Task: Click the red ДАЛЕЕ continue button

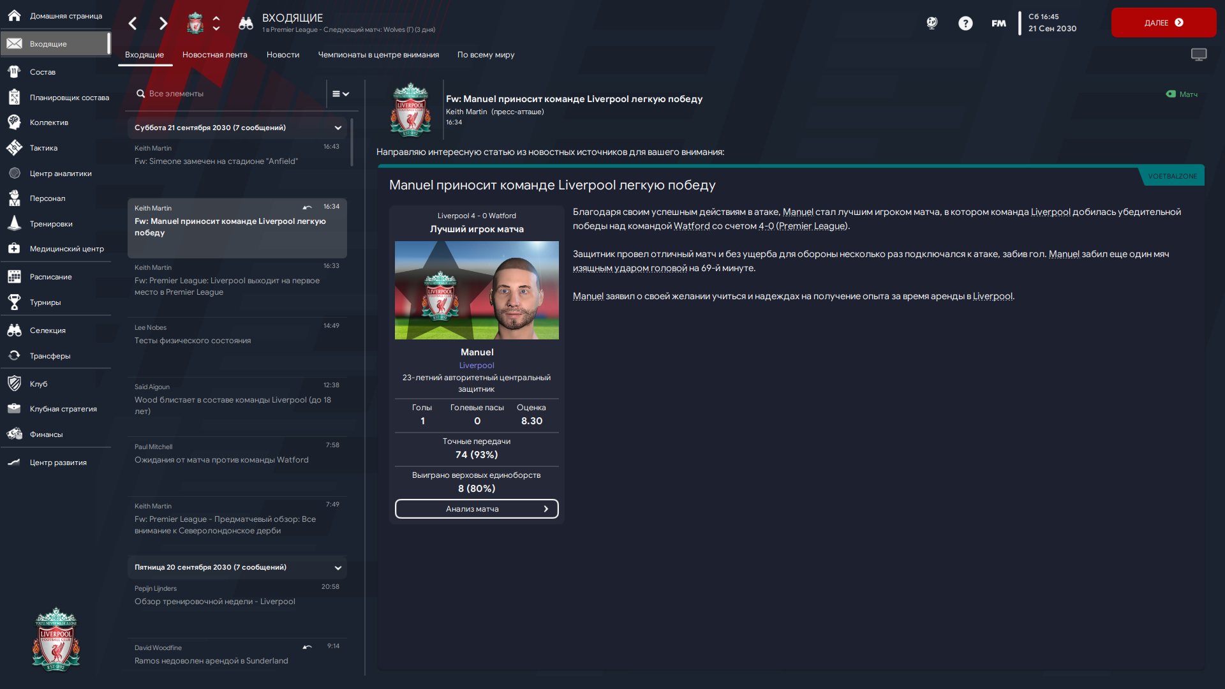Action: [1164, 22]
